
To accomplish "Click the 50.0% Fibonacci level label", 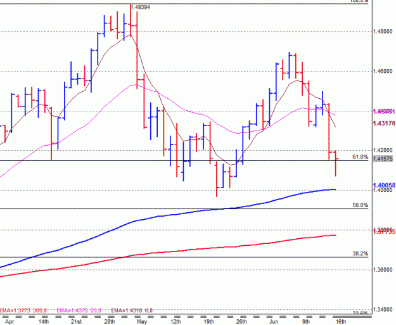I will coord(360,205).
